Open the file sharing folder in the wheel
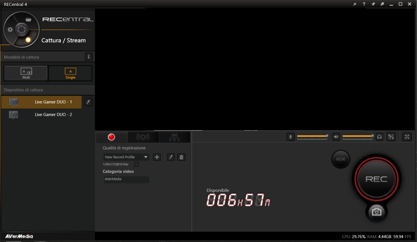This screenshot has height=242, width=417. tap(28, 19)
